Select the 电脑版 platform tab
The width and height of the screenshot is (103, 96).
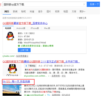tap(8, 28)
